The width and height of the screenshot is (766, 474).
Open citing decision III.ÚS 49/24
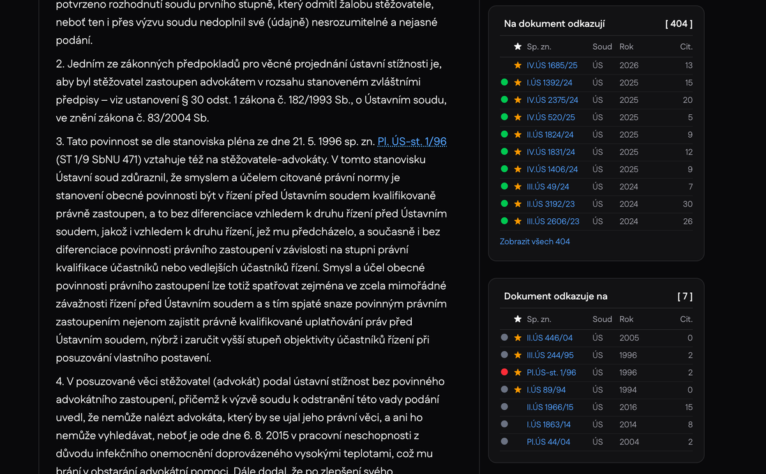[548, 187]
